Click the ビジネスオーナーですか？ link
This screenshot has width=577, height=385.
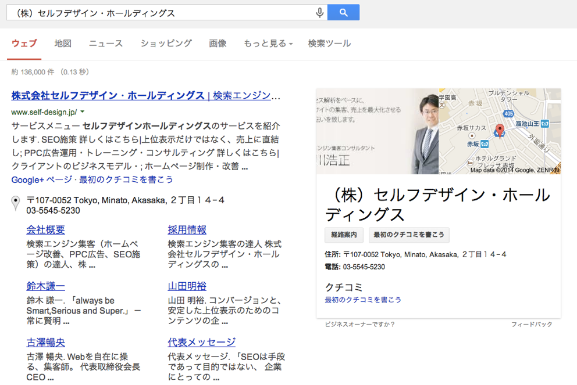[360, 325]
